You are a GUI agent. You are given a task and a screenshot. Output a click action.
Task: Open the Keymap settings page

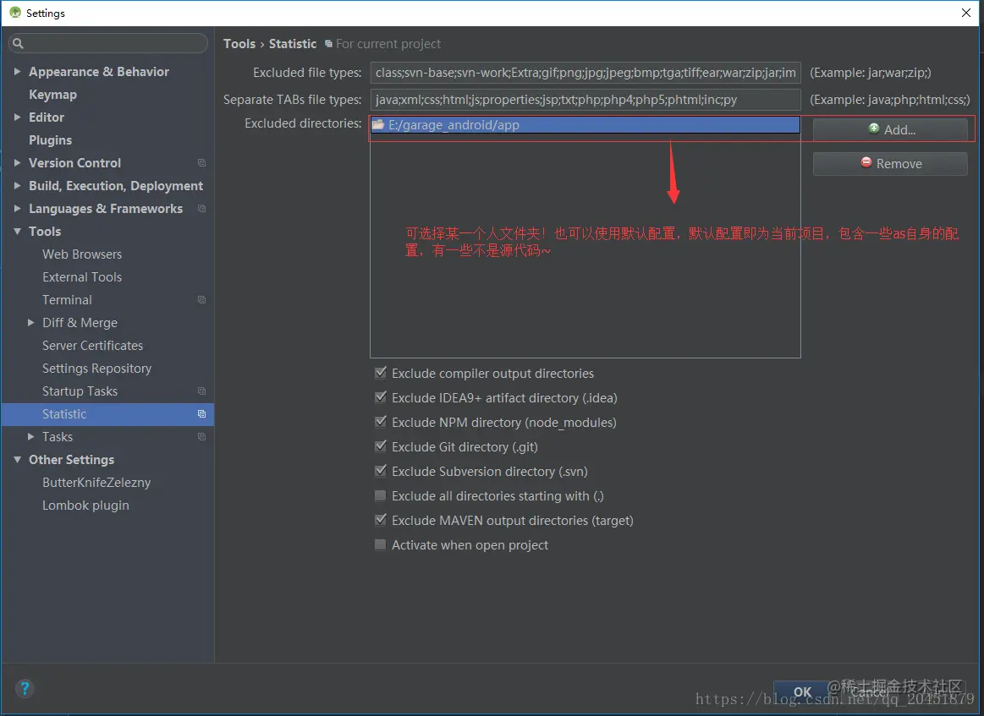tap(52, 95)
